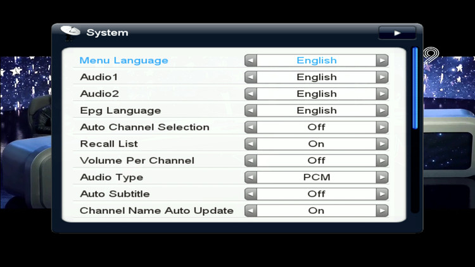Open the Audio Type PCM selector

click(316, 177)
